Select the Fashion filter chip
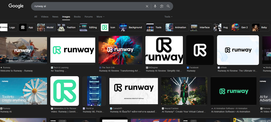 coord(67,27)
